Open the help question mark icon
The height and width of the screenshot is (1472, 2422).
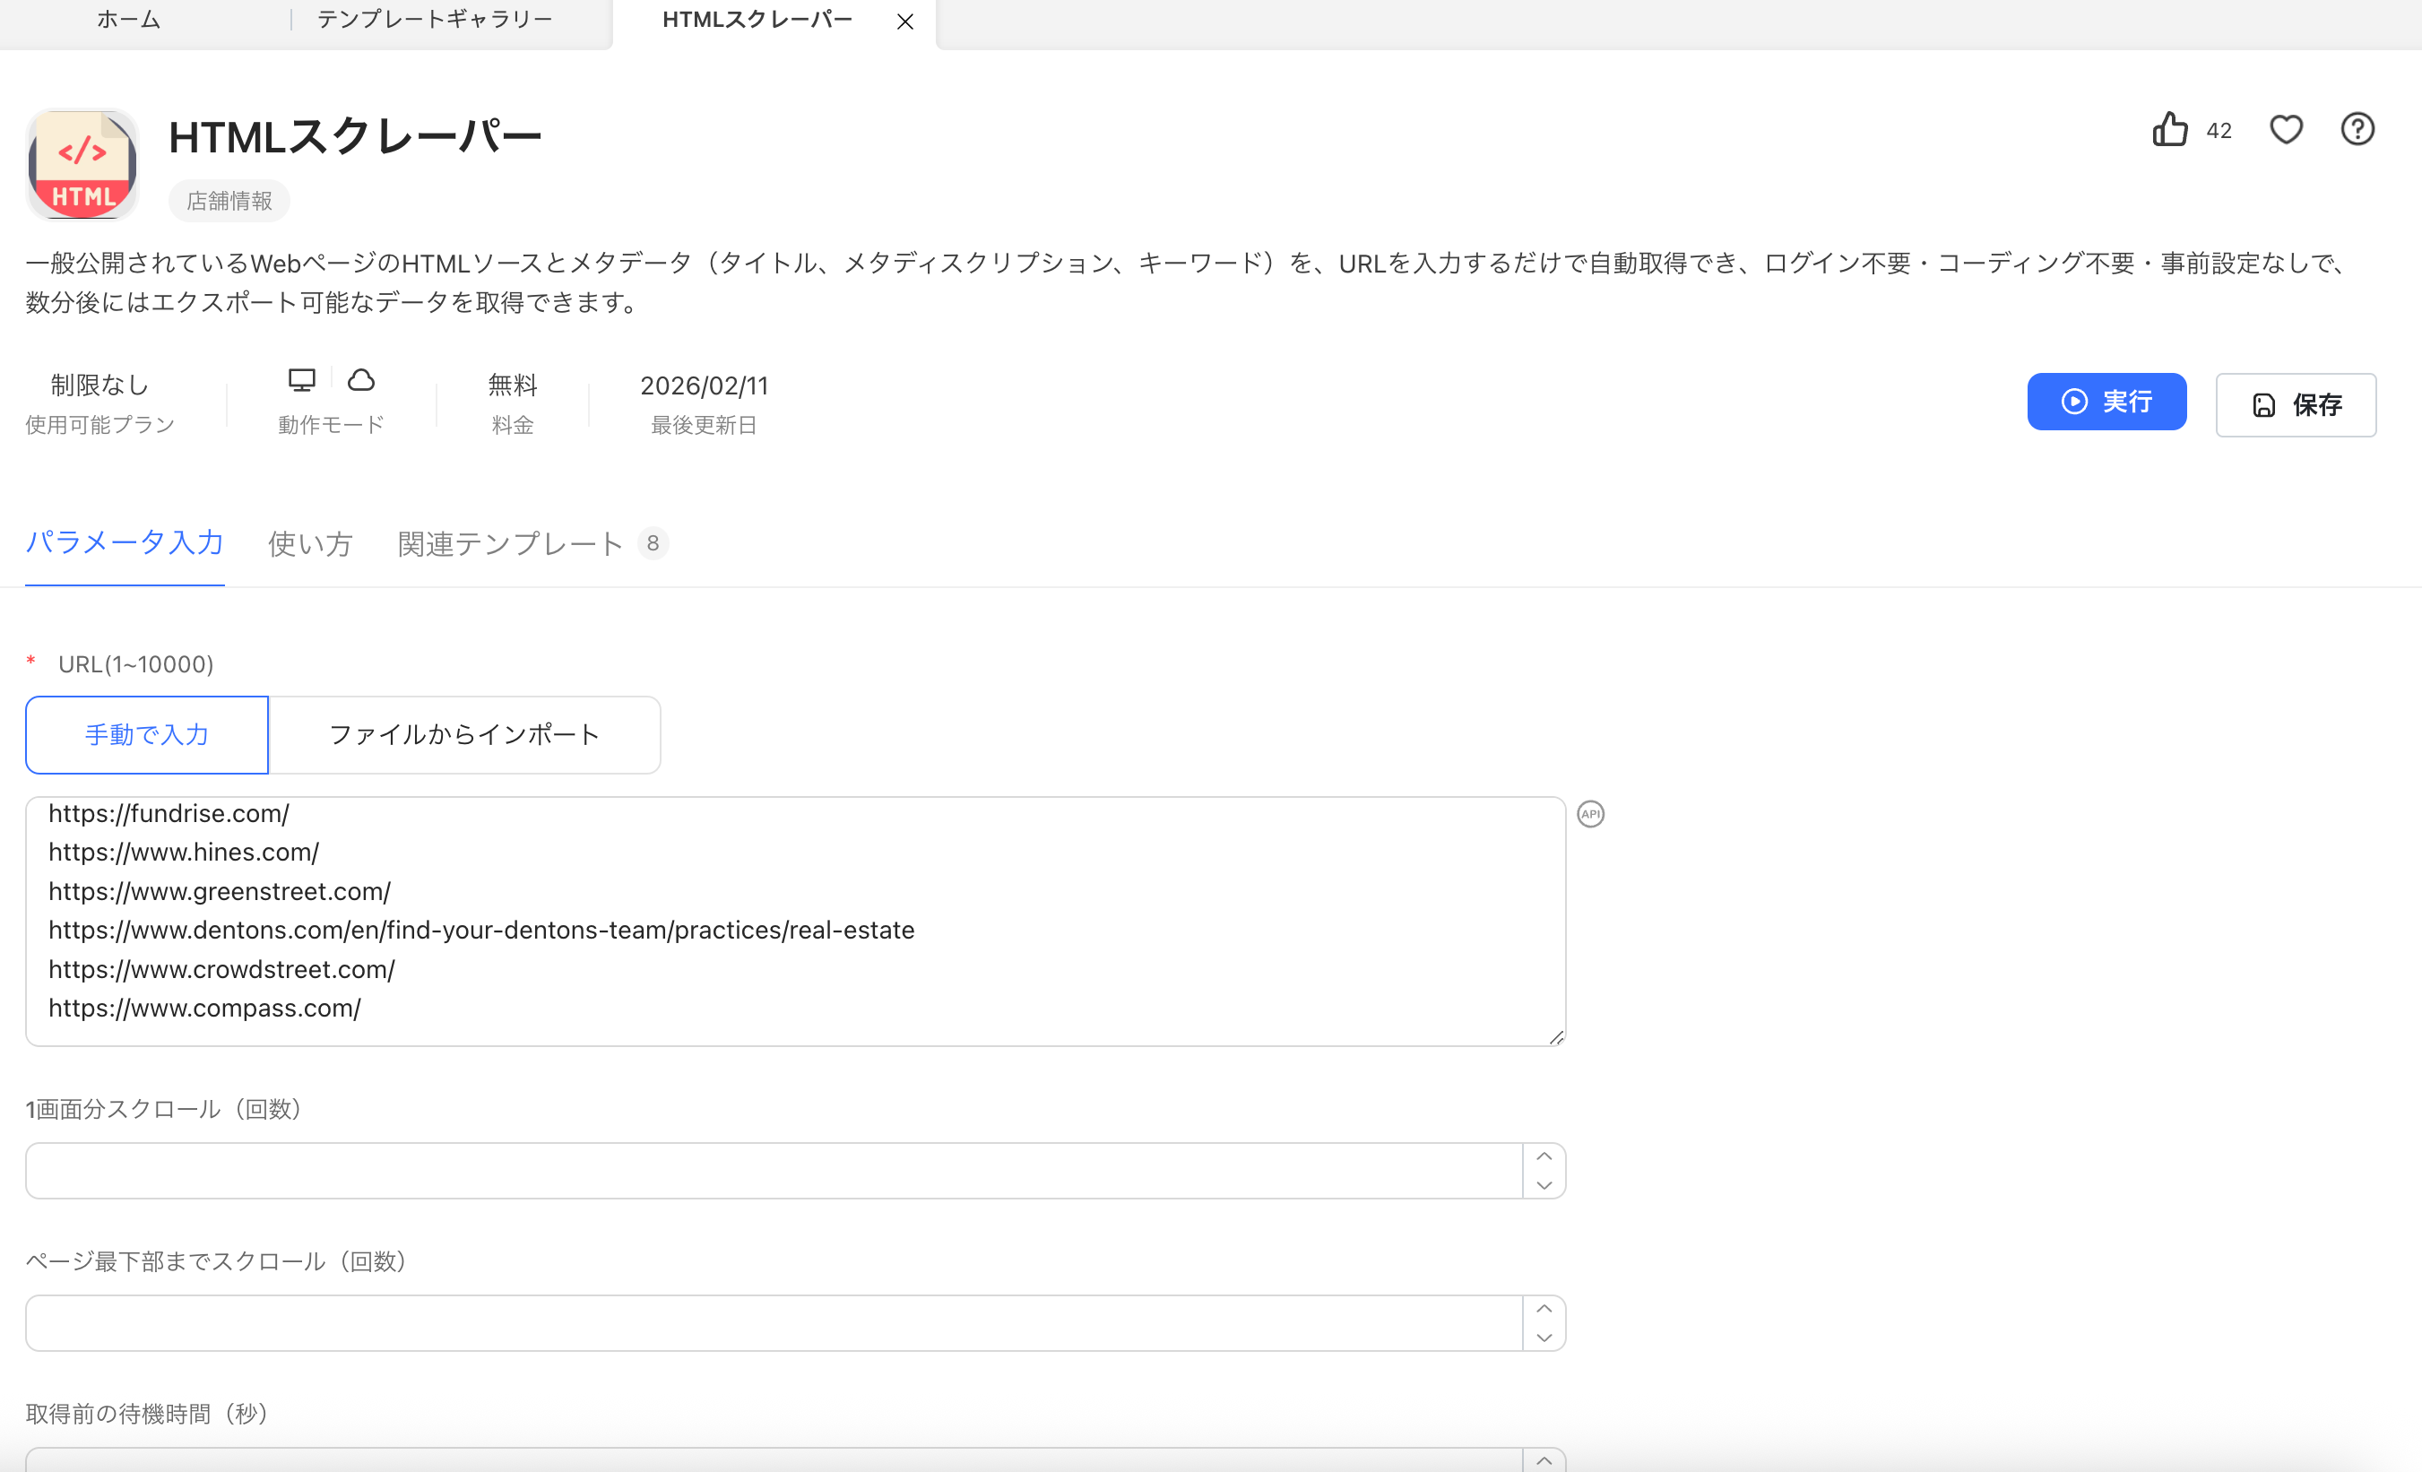point(2357,129)
